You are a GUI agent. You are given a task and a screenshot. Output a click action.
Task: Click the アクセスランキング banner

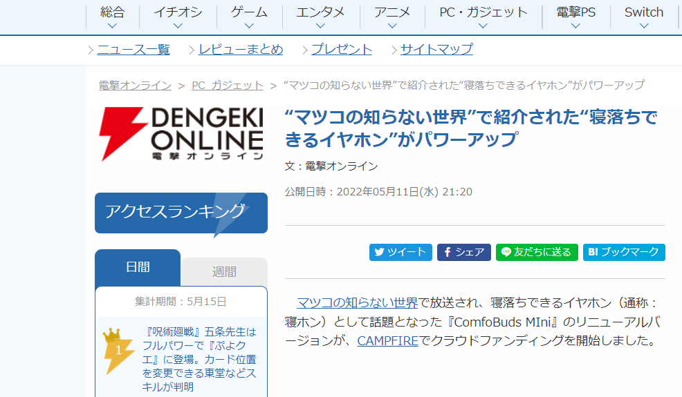tap(181, 213)
